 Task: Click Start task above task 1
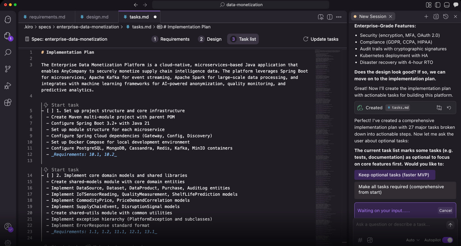coord(61,105)
